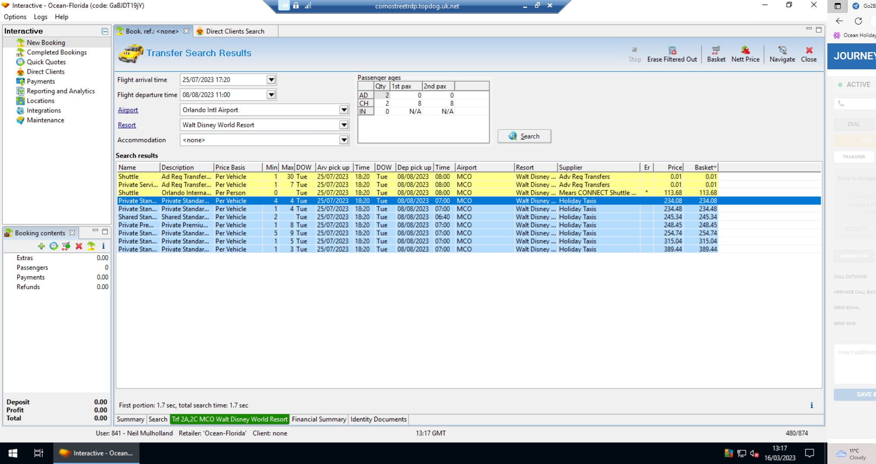Switch to the Financial Summary tab
876x464 pixels.
[319, 419]
